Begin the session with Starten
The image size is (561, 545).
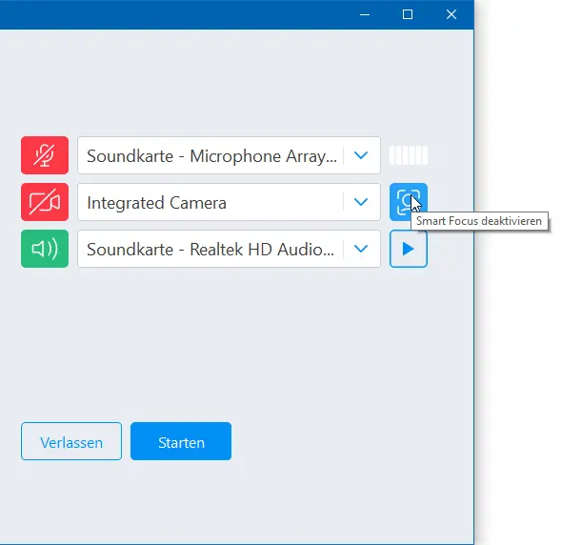coord(181,441)
